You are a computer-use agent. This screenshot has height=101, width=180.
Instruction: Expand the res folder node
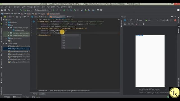click(6, 41)
